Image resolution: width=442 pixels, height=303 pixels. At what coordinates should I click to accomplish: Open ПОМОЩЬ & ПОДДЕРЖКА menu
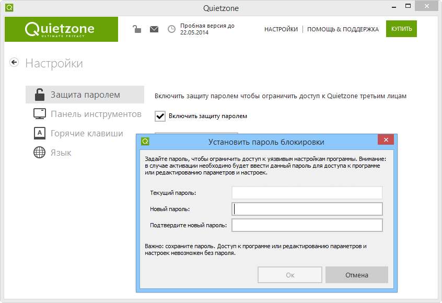coord(343,29)
